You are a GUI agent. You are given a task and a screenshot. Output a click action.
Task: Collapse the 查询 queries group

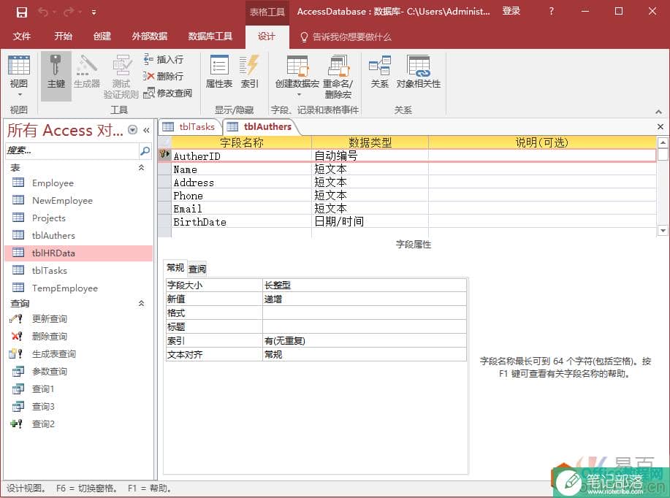coord(142,304)
